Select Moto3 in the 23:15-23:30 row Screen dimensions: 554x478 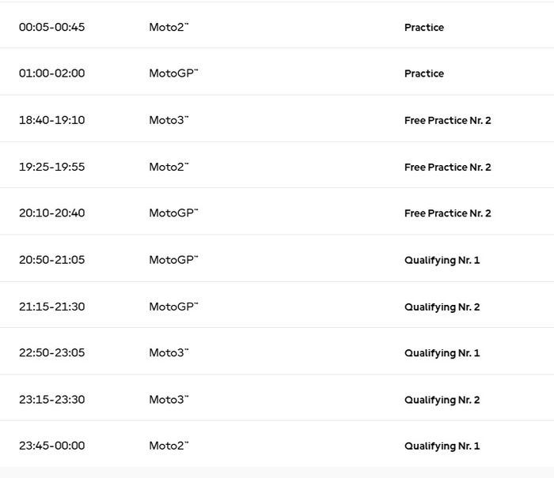tap(169, 400)
